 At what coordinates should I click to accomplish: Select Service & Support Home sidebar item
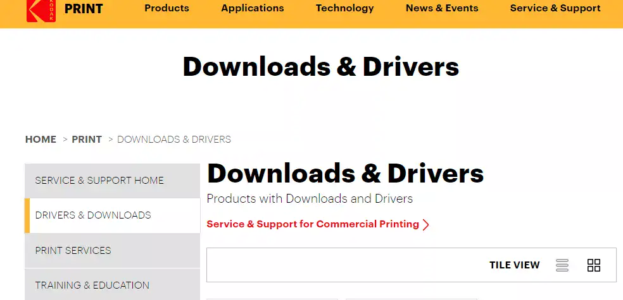coord(113,181)
